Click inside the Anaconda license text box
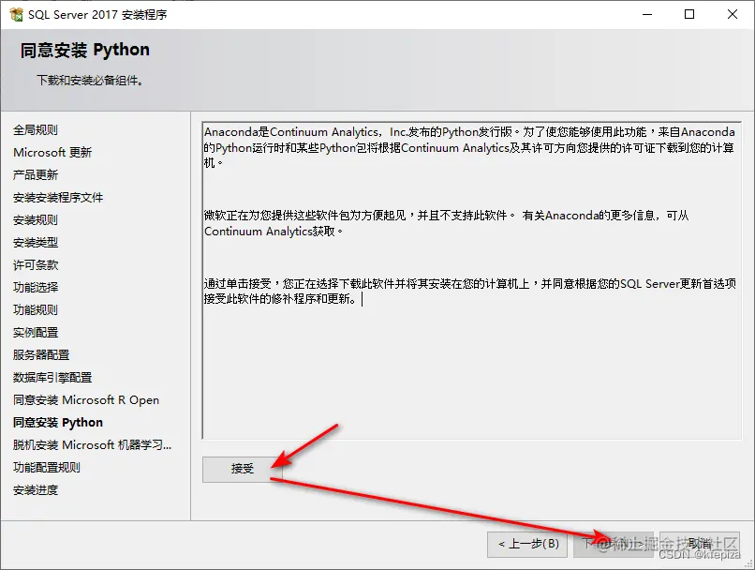 (x=472, y=280)
